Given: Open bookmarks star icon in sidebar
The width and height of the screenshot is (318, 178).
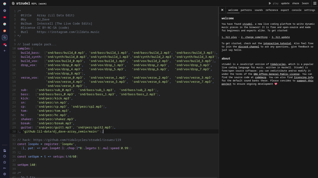Looking at the screenshot, I should [x=5, y=162].
